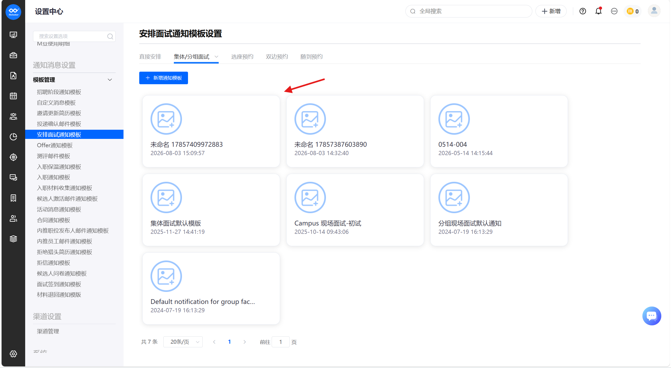Open the help question mark icon

pyautogui.click(x=583, y=11)
